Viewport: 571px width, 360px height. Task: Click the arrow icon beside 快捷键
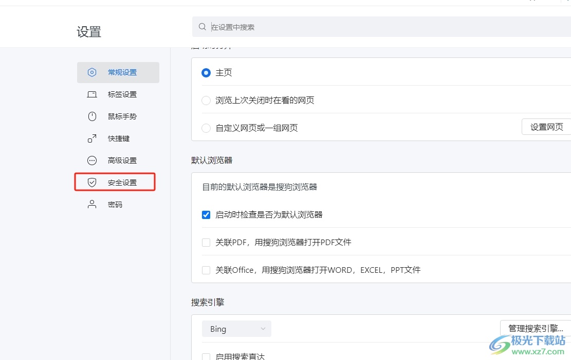click(x=92, y=138)
